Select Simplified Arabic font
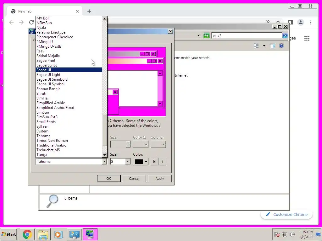The width and height of the screenshot is (322, 241). pyautogui.click(x=69, y=103)
